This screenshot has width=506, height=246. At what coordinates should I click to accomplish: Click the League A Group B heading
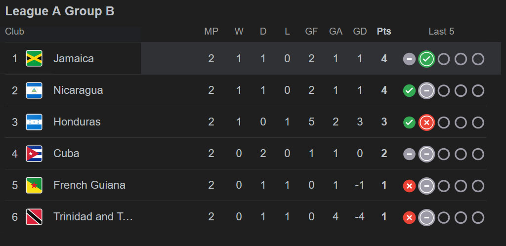pyautogui.click(x=60, y=11)
